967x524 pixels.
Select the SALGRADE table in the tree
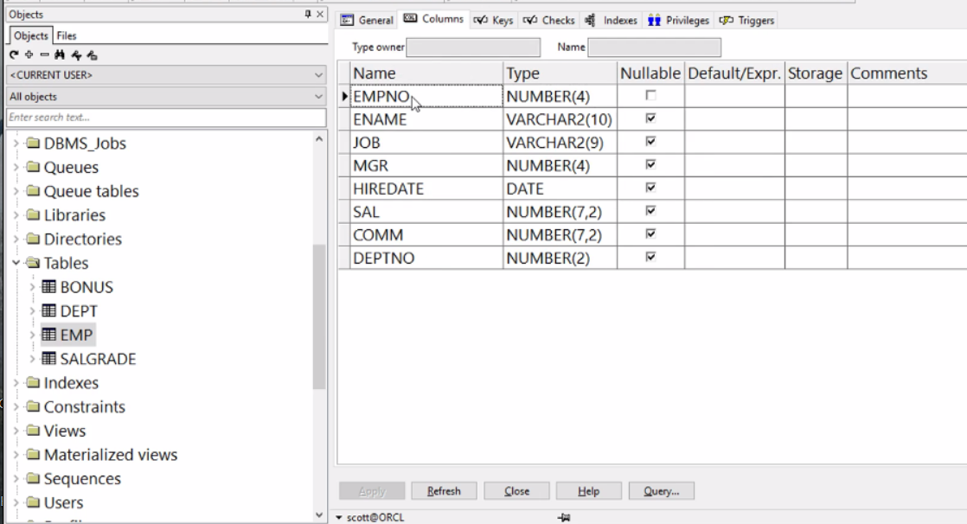coord(98,360)
